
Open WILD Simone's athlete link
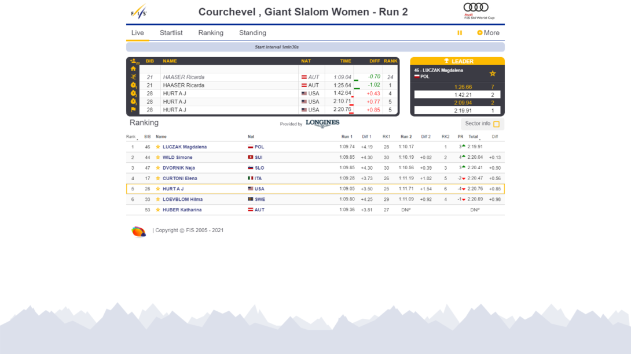point(178,157)
